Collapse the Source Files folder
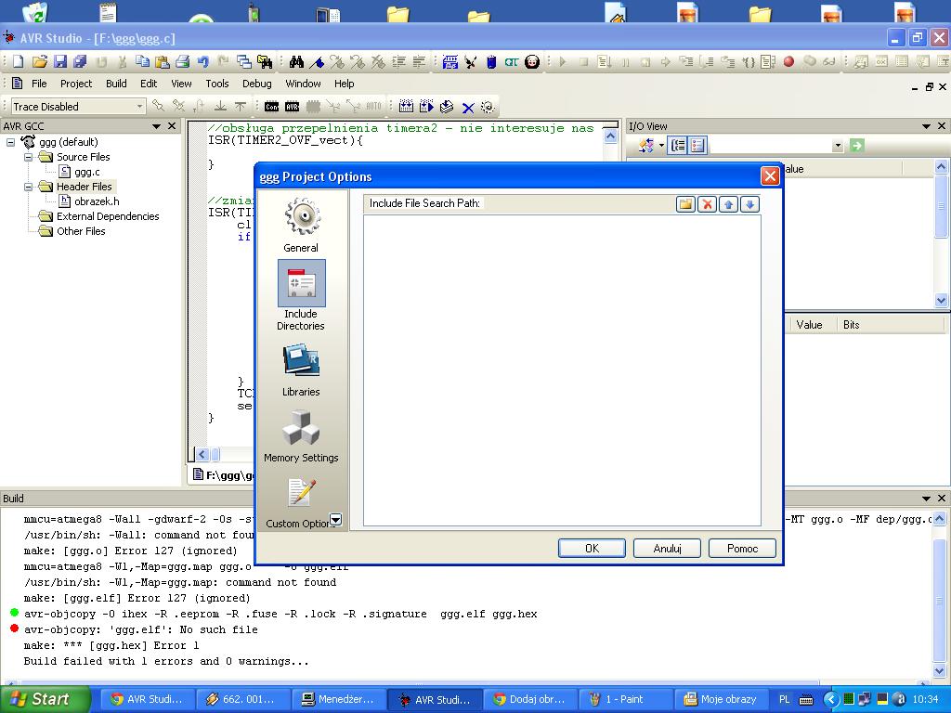Image resolution: width=951 pixels, height=713 pixels. pos(28,157)
